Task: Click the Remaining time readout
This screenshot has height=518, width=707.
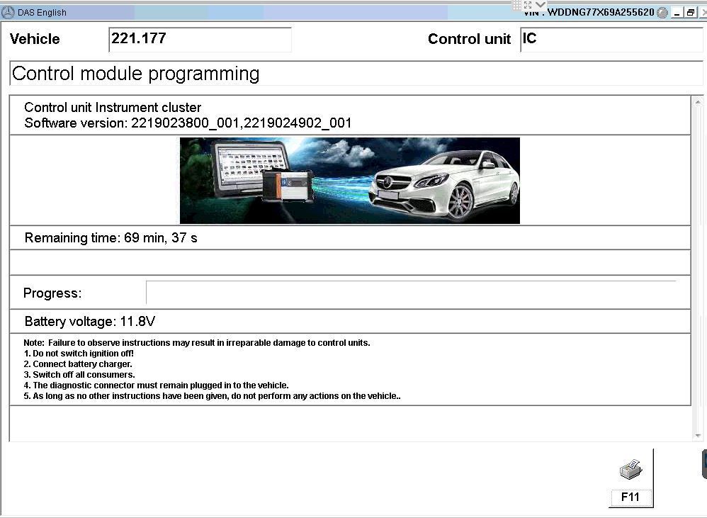Action: pyautogui.click(x=111, y=238)
